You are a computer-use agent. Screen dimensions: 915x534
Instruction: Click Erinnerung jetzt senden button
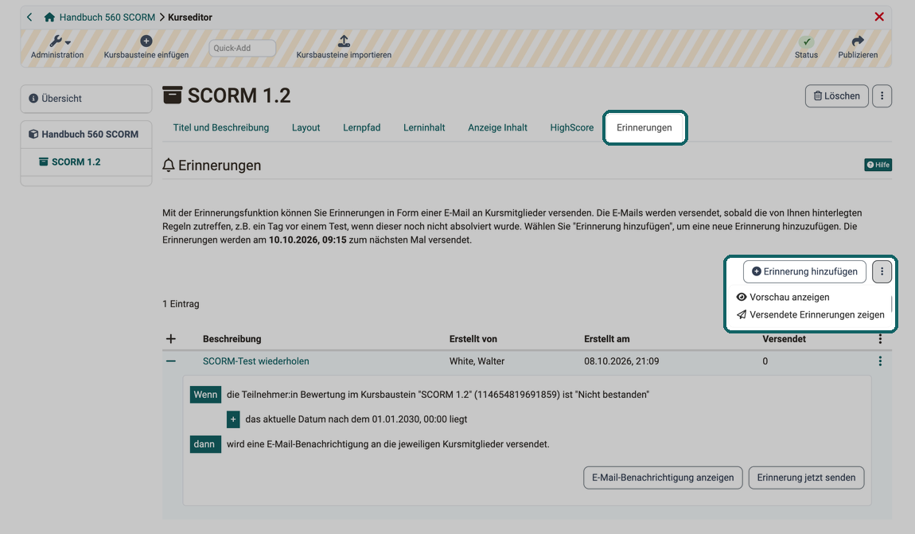(806, 477)
